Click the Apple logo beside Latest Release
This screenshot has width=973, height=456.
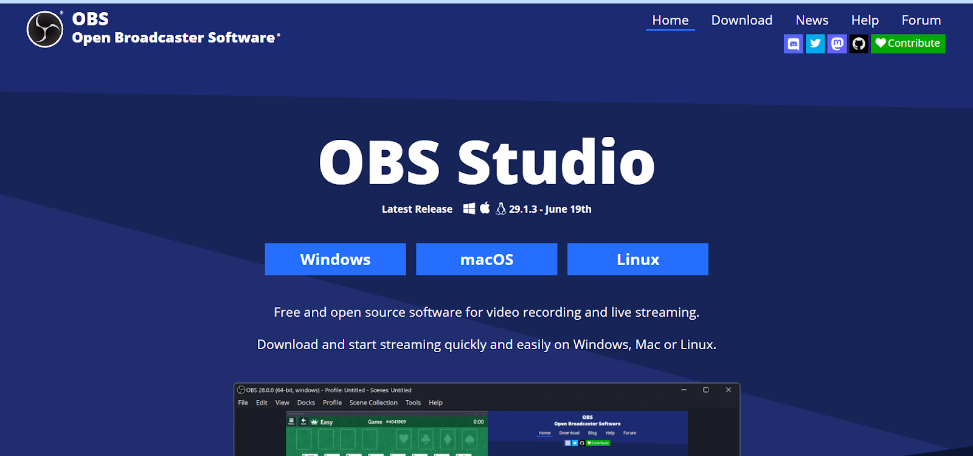coord(485,208)
